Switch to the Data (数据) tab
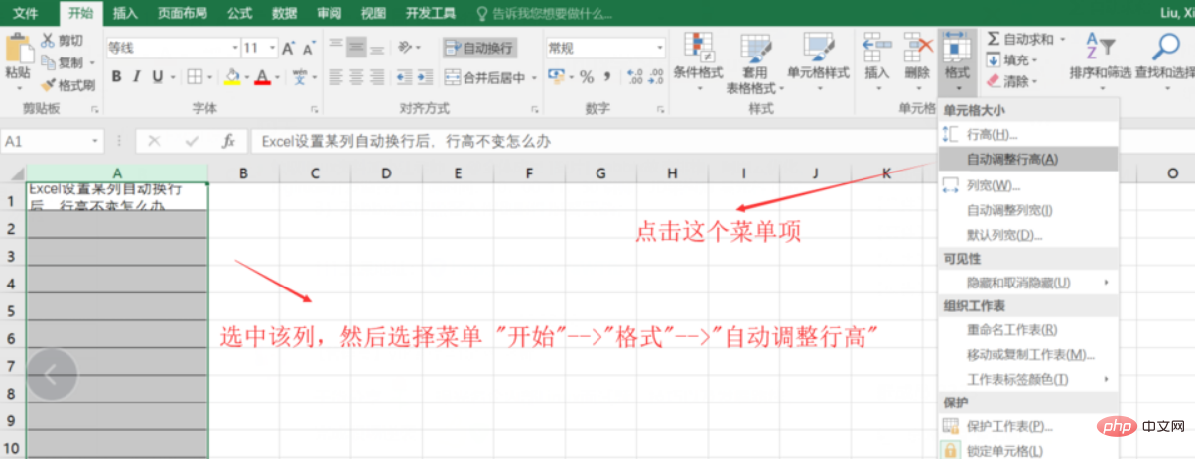 pyautogui.click(x=285, y=13)
